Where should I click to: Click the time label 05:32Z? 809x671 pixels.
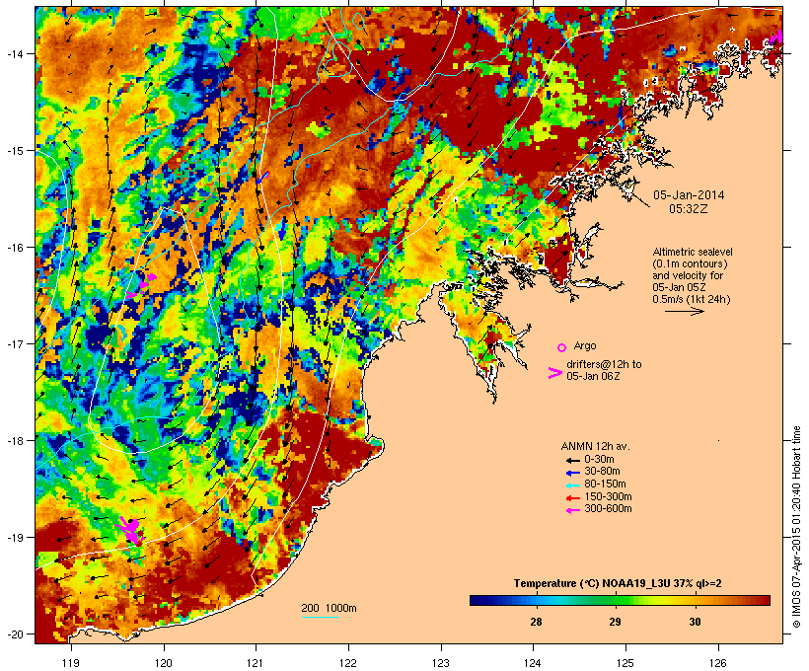coord(689,209)
